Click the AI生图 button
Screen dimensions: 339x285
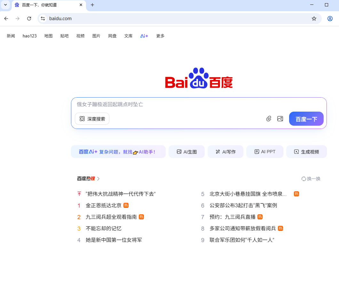(186, 152)
